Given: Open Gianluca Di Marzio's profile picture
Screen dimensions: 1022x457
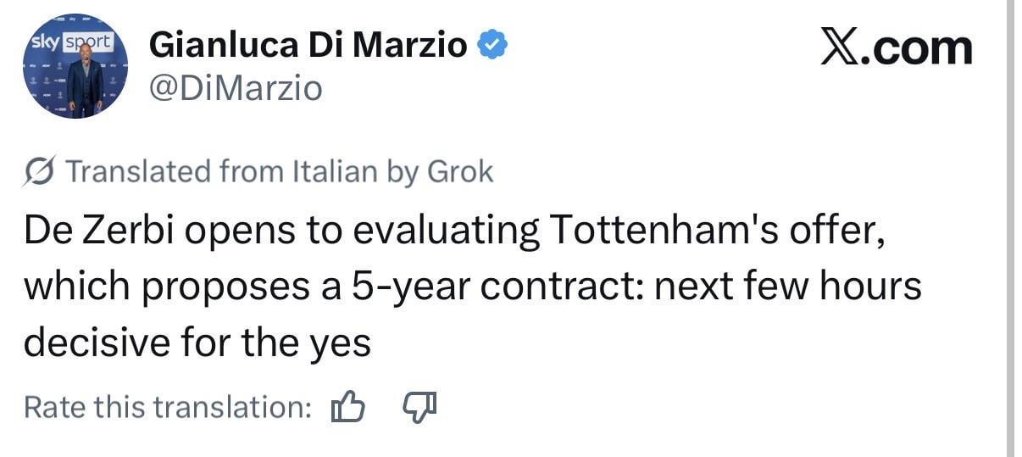Looking at the screenshot, I should pos(75,66).
